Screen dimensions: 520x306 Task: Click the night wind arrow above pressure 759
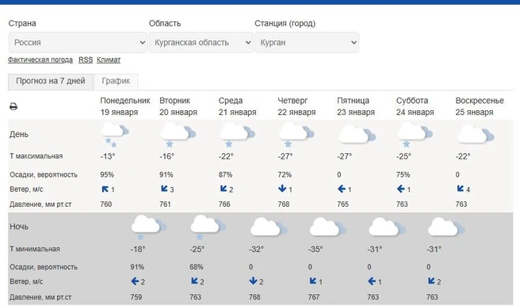point(135,281)
